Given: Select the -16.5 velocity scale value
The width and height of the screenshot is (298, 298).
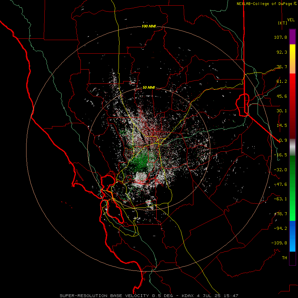Looking at the screenshot, I should (x=280, y=155).
